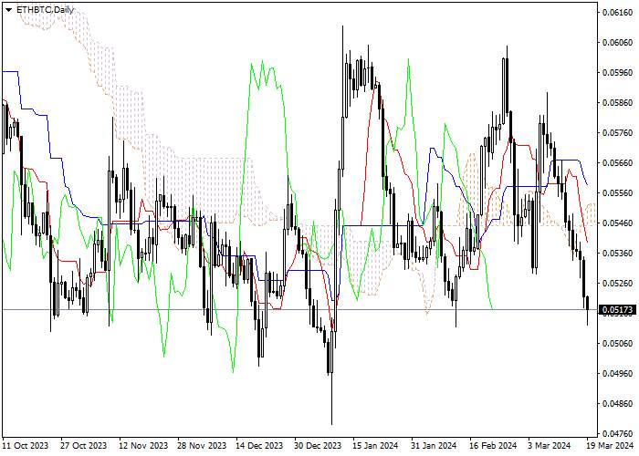Click the 0.05660 price scale label
Image resolution: width=639 pixels, height=456 pixels.
click(618, 163)
